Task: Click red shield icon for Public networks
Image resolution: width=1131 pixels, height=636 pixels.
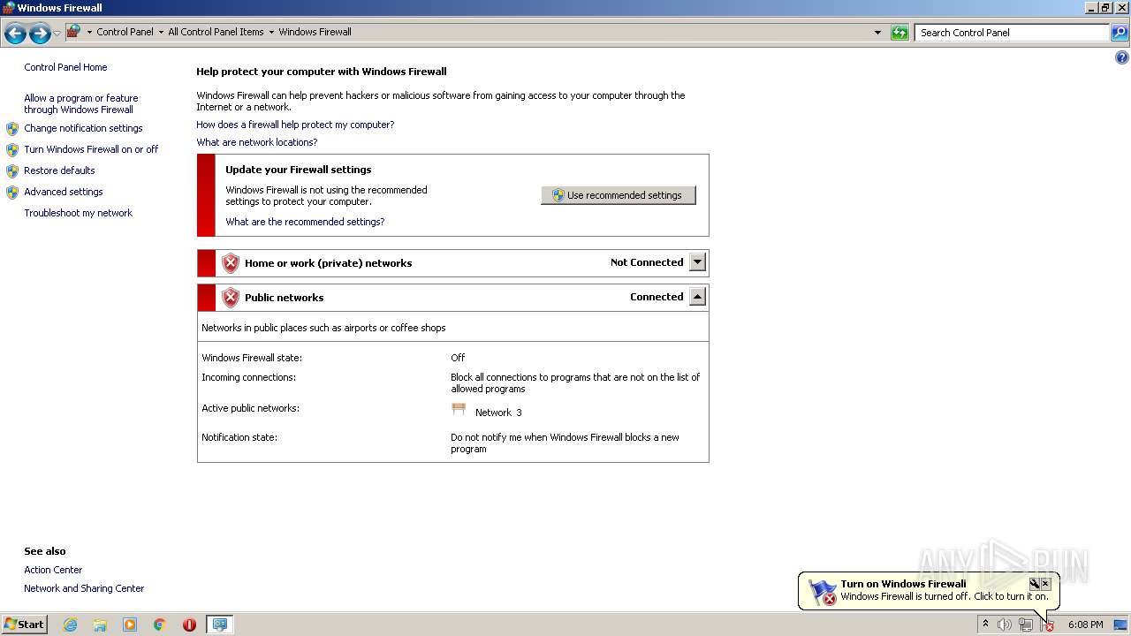Action: 231,298
